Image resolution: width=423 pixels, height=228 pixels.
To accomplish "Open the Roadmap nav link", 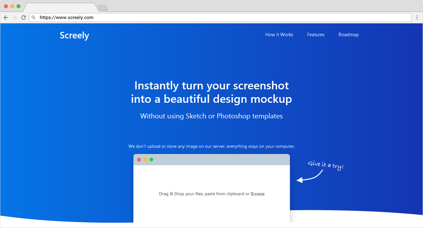I will pyautogui.click(x=348, y=35).
